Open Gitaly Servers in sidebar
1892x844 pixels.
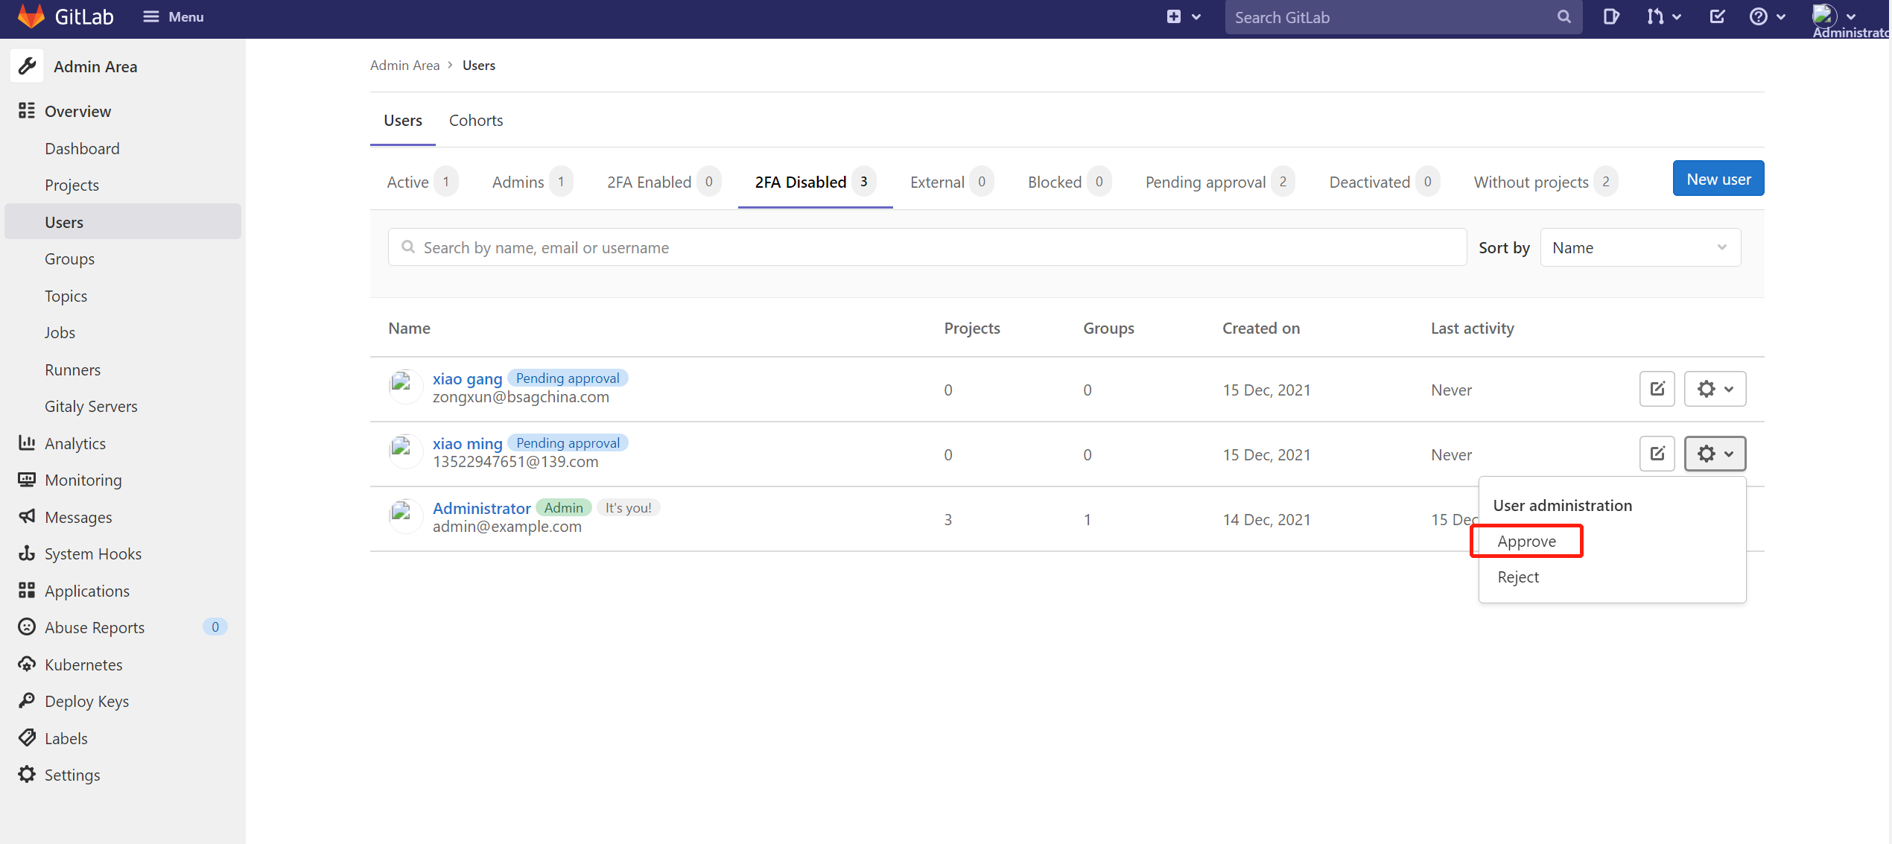(x=91, y=406)
